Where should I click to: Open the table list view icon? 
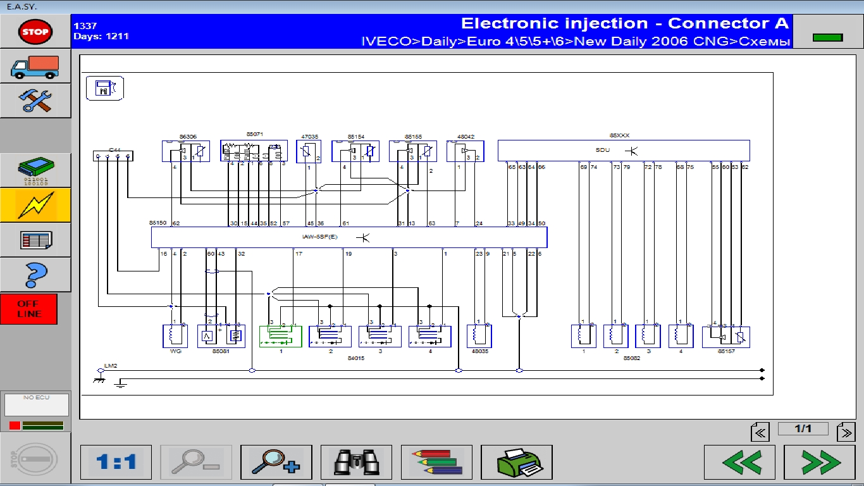pos(35,240)
